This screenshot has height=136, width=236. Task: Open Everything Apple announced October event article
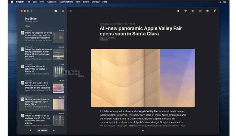[x=42, y=53]
